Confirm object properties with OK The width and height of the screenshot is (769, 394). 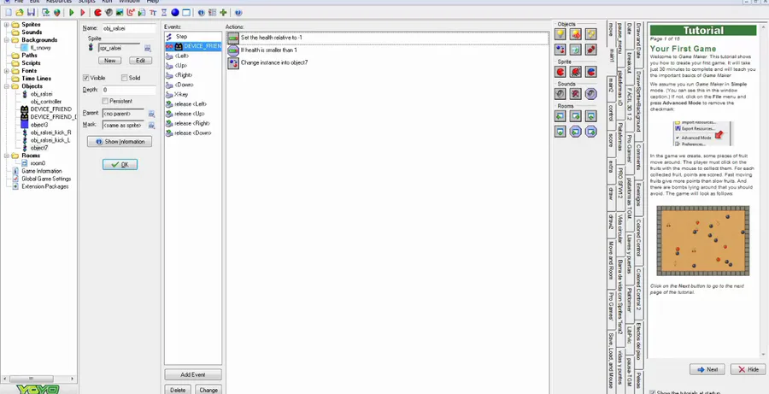coord(120,165)
